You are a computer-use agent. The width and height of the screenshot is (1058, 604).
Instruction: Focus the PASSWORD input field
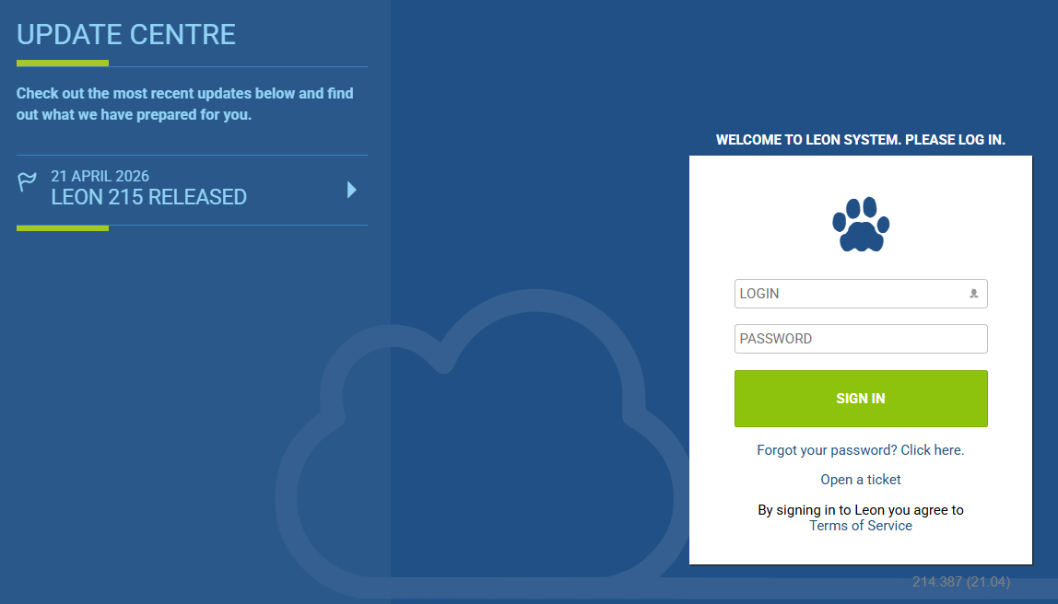[x=860, y=339]
